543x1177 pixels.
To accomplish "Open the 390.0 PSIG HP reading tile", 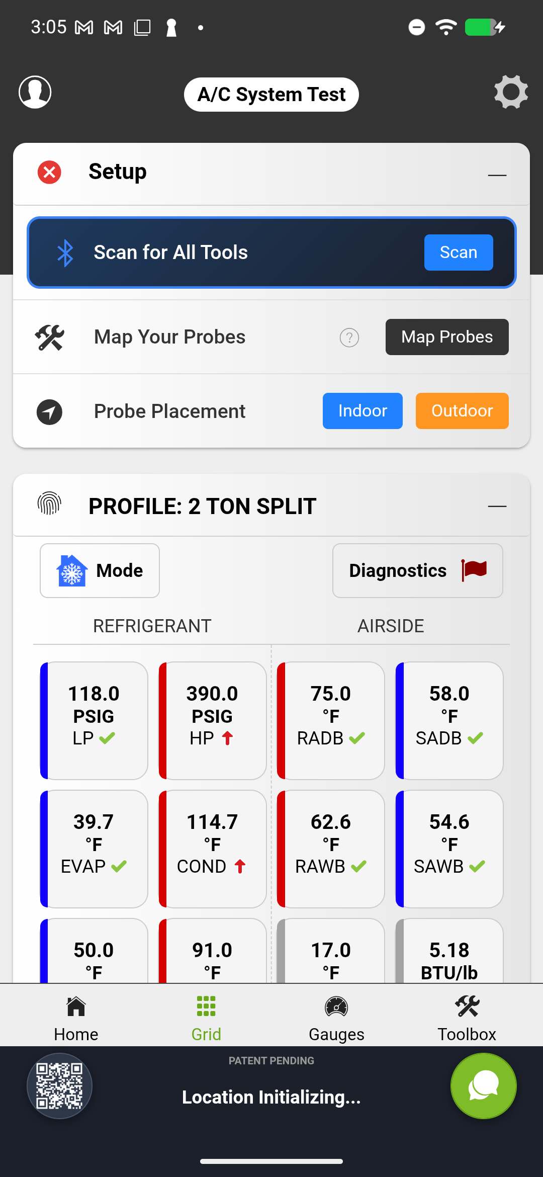I will [212, 720].
